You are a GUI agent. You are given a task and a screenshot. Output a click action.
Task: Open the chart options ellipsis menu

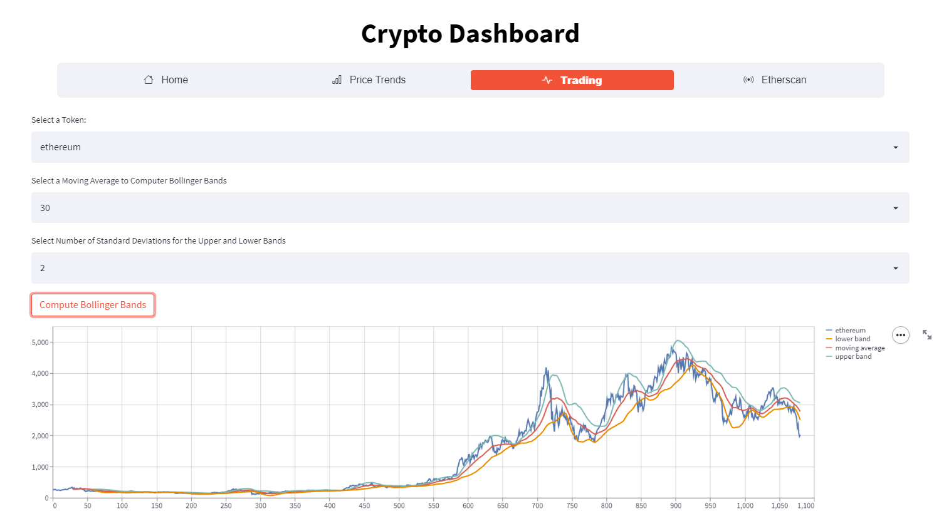[901, 335]
